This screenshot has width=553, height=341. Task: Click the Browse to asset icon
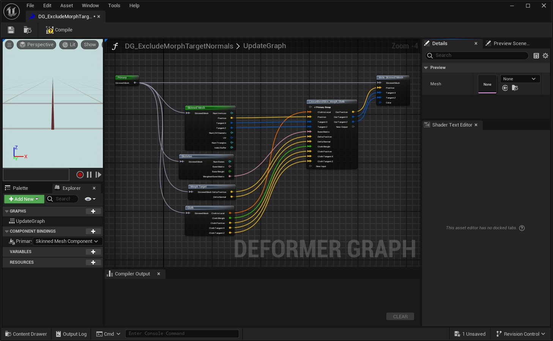pos(27,30)
